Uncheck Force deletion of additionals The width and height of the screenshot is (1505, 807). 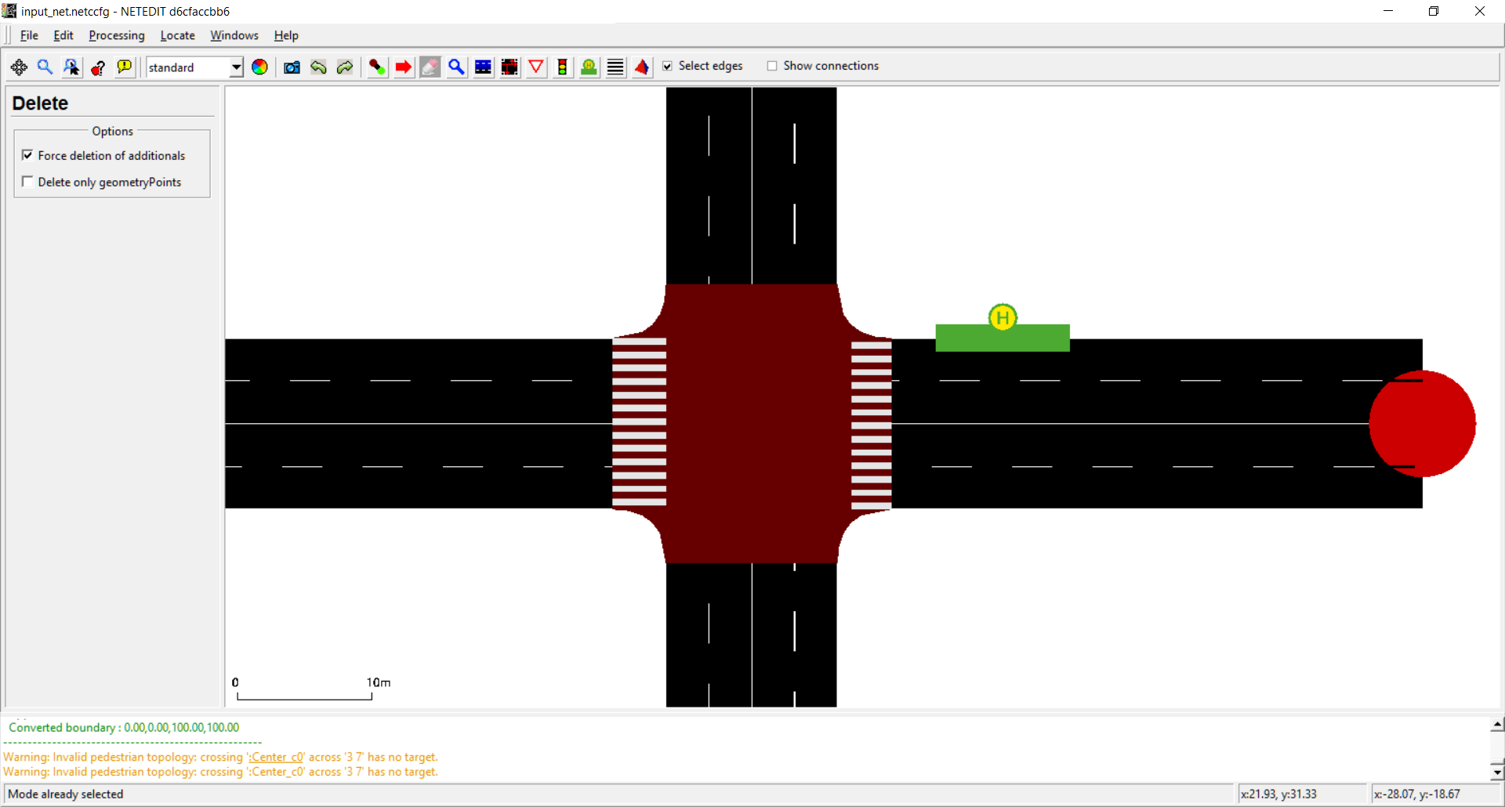pyautogui.click(x=28, y=155)
